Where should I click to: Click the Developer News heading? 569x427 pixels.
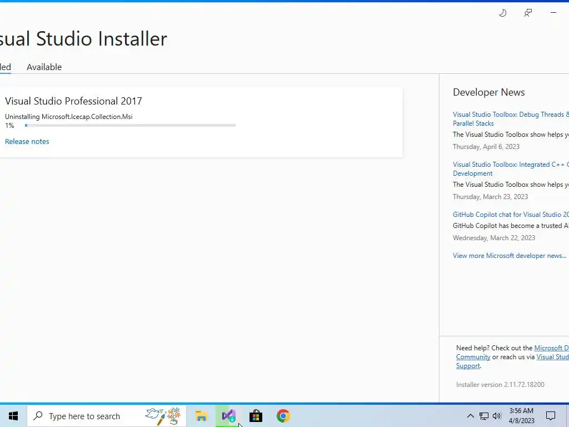click(x=489, y=92)
